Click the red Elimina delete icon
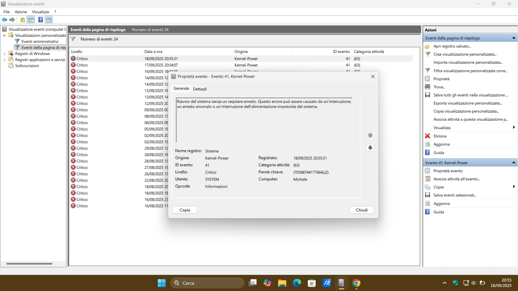The width and height of the screenshot is (518, 291). tap(428, 136)
